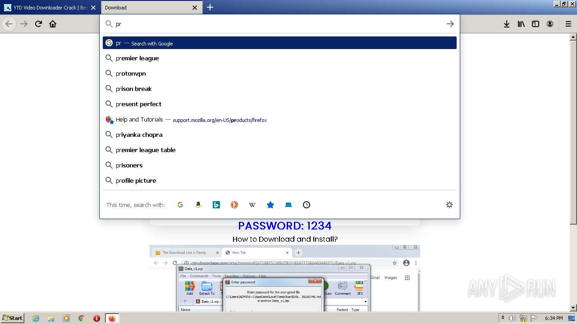Image resolution: width=577 pixels, height=324 pixels.
Task: Choose 'prisoners' suggestion
Action: [x=279, y=165]
